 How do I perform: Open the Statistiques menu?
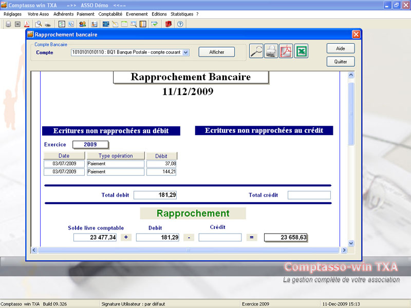pyautogui.click(x=182, y=14)
